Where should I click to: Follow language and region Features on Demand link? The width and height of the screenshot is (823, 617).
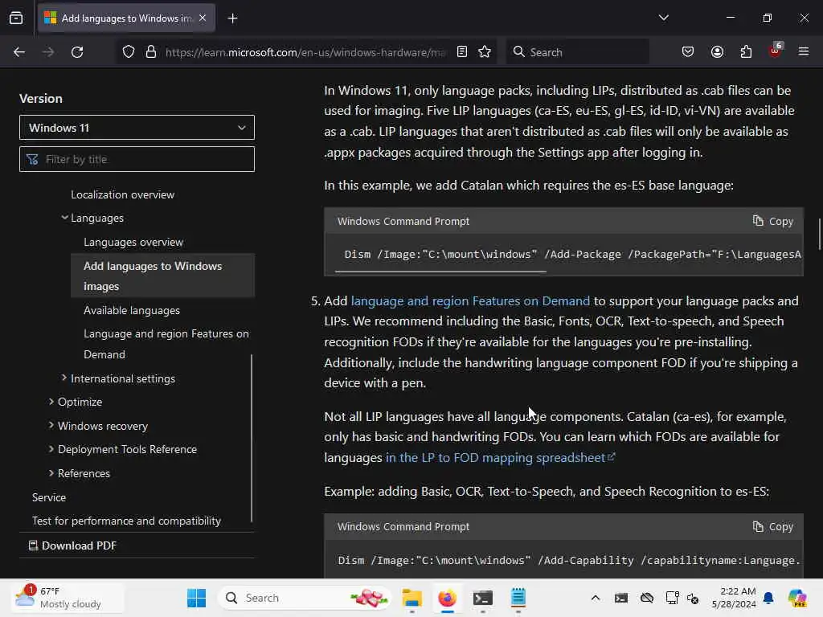click(x=470, y=301)
